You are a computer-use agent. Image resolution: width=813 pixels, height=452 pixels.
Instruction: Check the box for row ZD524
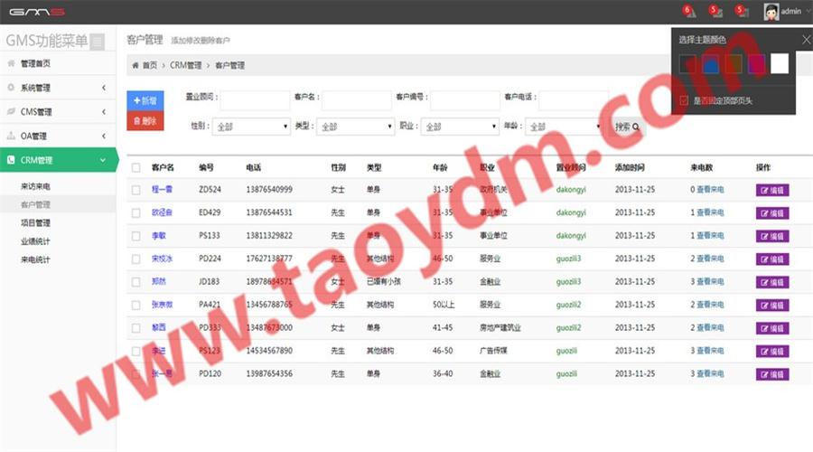[x=135, y=190]
